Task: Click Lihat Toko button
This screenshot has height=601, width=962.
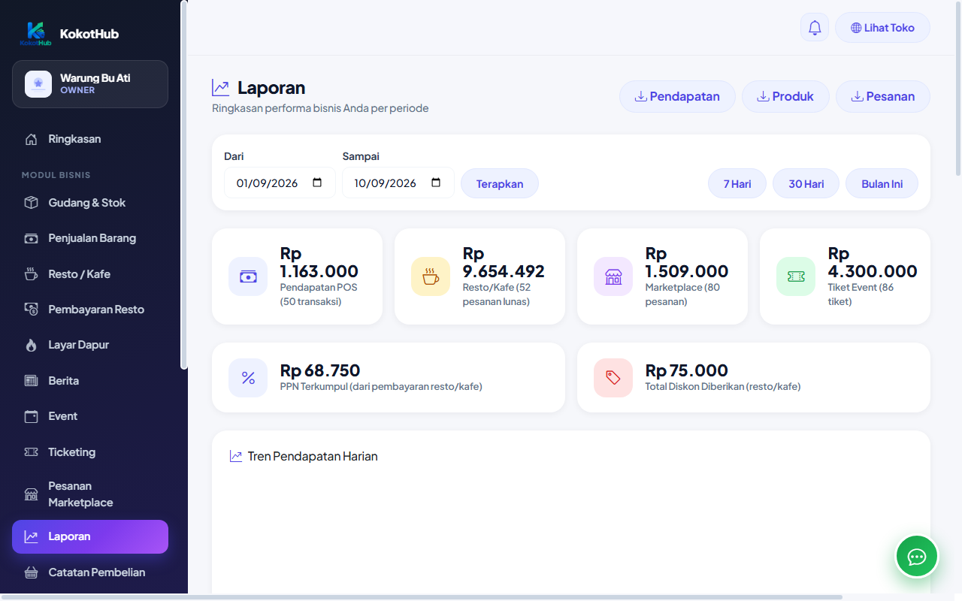Action: [x=882, y=28]
